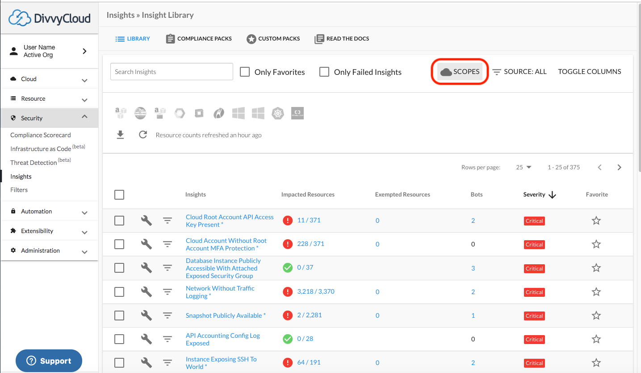Screen dimensions: 641x373
Task: Open the Support button
Action: pos(49,361)
